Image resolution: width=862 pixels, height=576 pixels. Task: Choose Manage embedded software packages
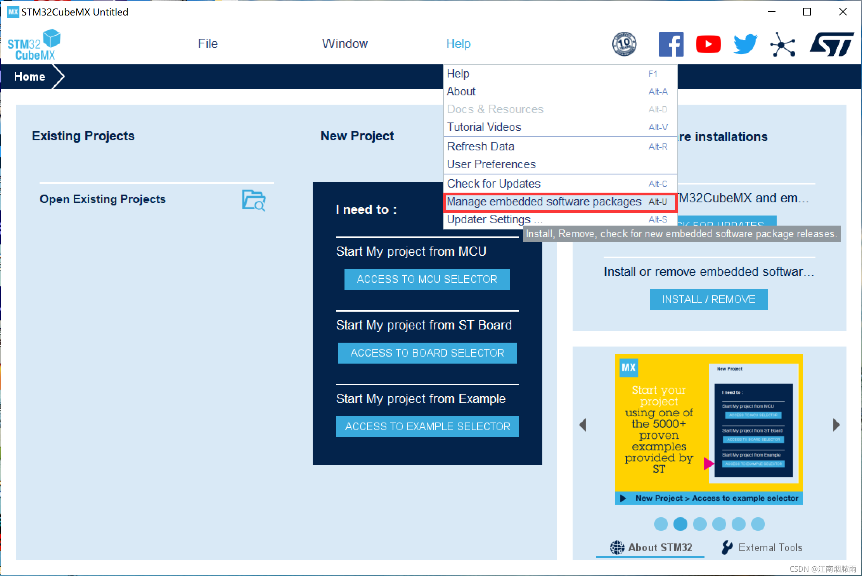point(544,202)
